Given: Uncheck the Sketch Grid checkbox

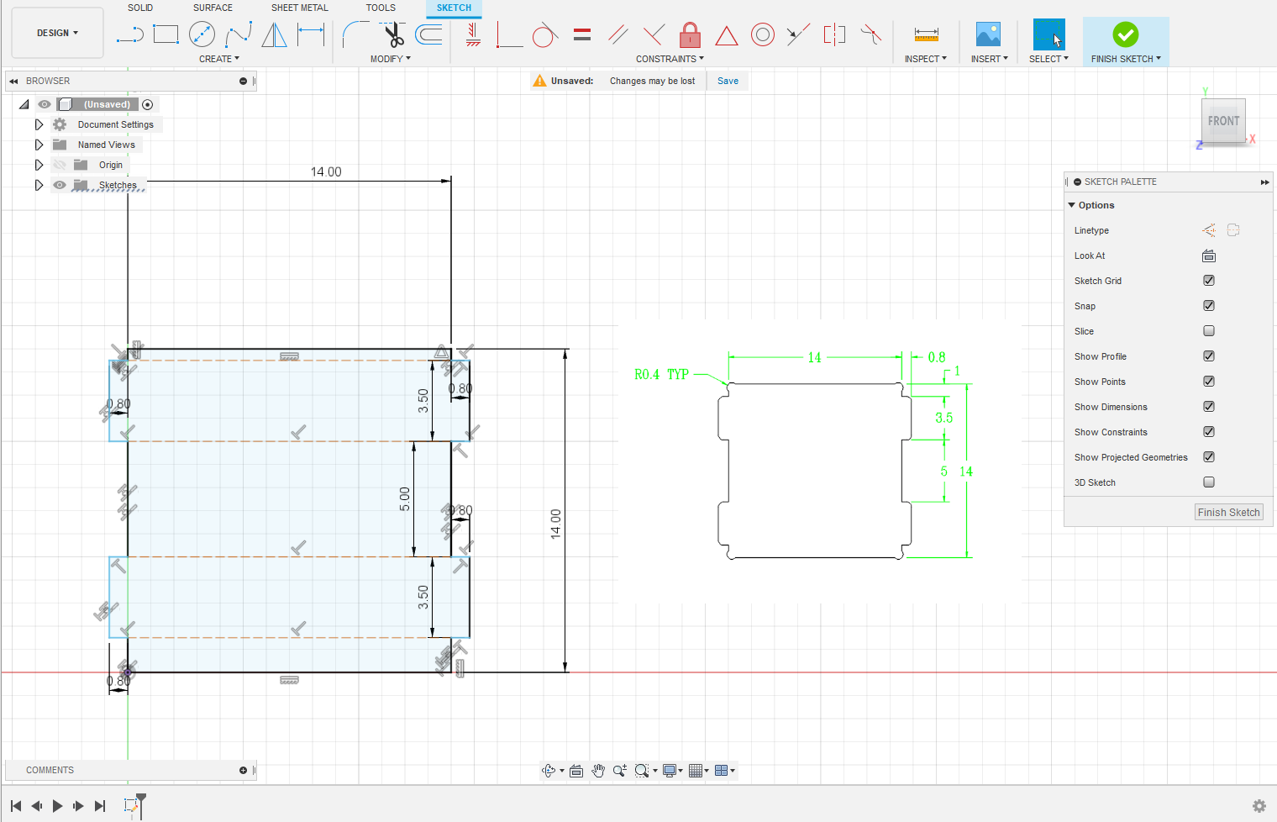Looking at the screenshot, I should [1209, 281].
